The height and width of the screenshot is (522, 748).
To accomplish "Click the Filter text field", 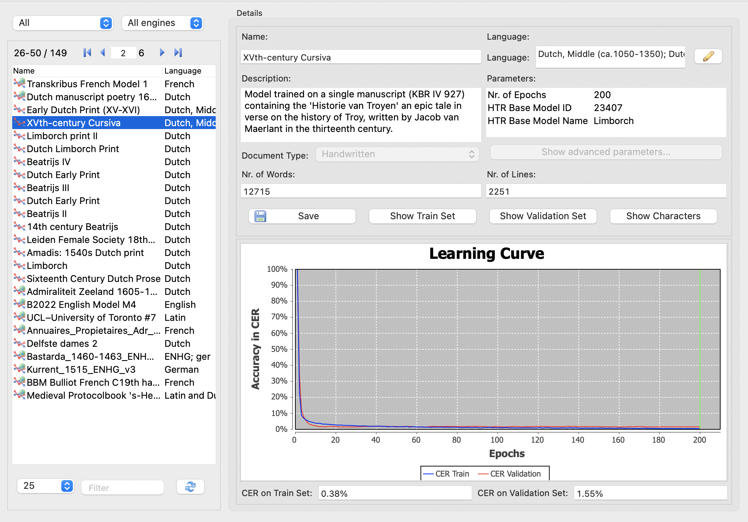I will [123, 487].
